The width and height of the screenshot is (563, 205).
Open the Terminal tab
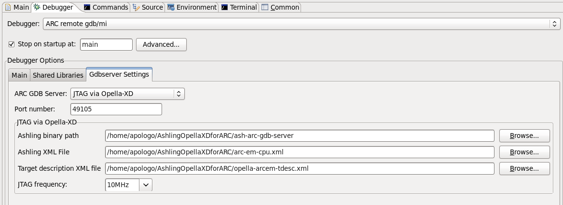tap(239, 7)
